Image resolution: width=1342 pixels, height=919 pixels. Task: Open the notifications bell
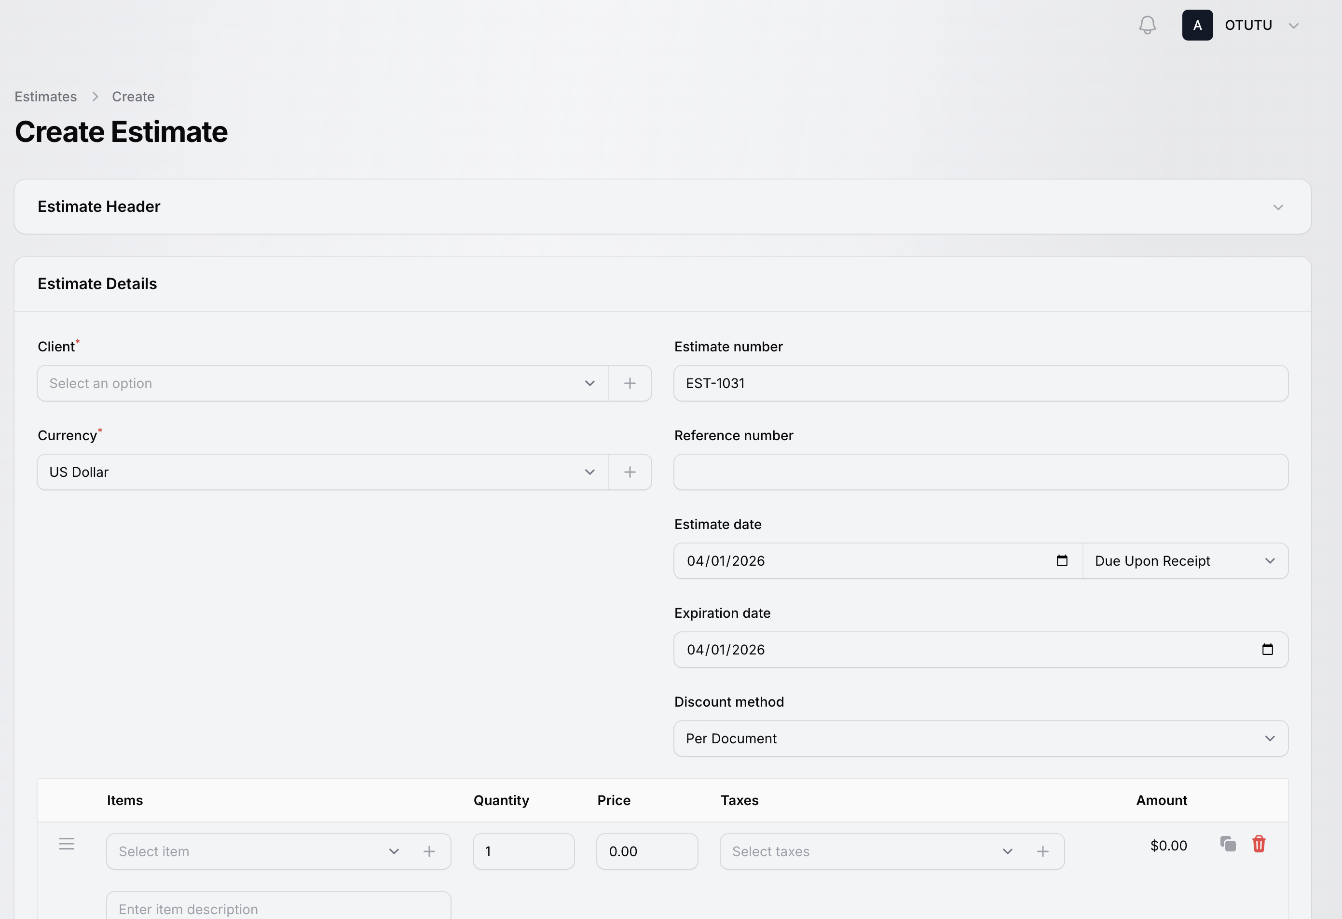coord(1147,26)
